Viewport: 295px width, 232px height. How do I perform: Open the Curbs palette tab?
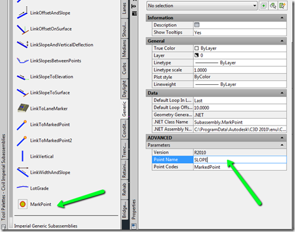point(124,68)
